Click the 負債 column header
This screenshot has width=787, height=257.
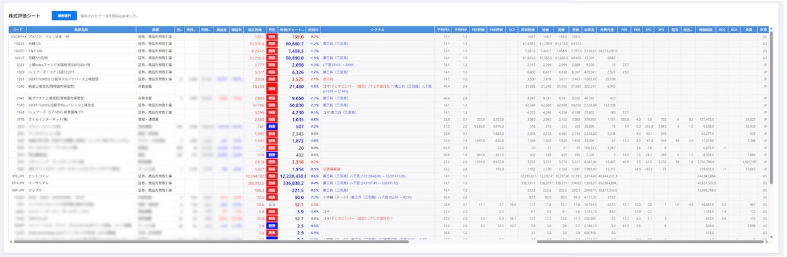[749, 29]
